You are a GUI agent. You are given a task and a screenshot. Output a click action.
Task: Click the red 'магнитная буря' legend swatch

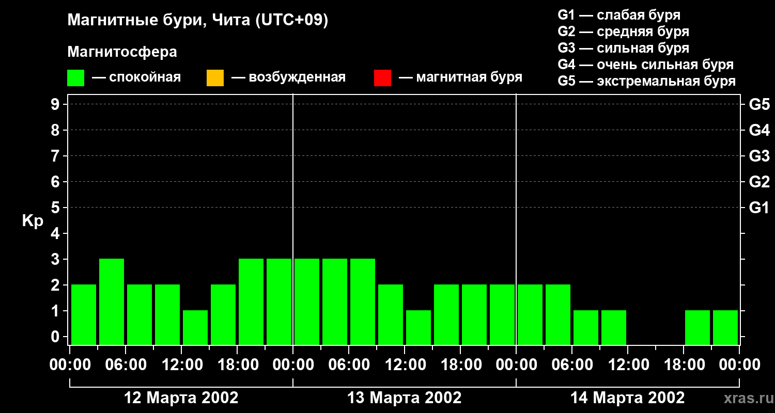(x=382, y=78)
